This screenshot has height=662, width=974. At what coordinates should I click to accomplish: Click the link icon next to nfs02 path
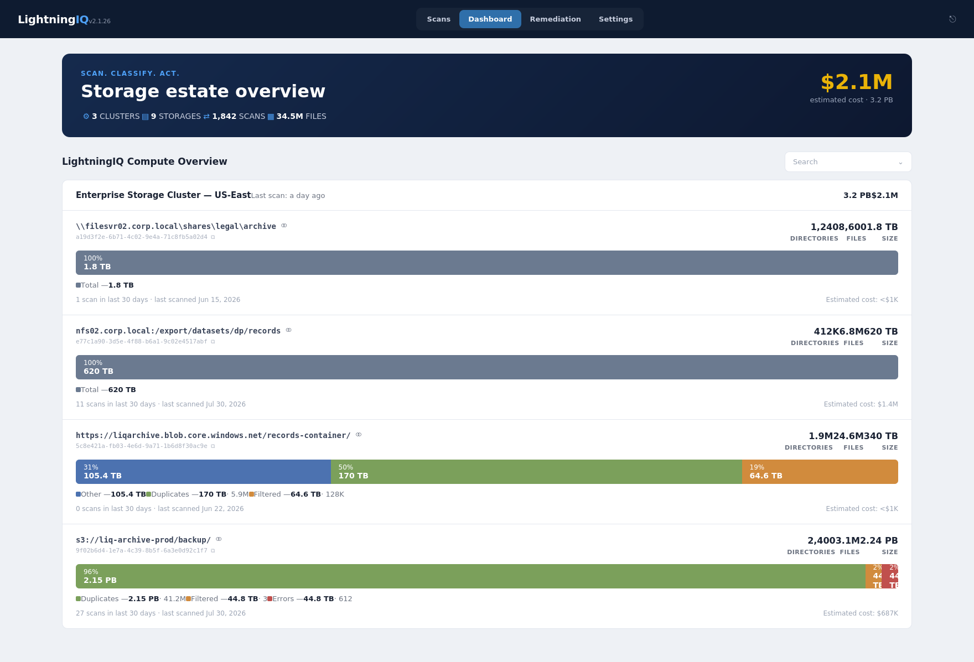point(288,330)
